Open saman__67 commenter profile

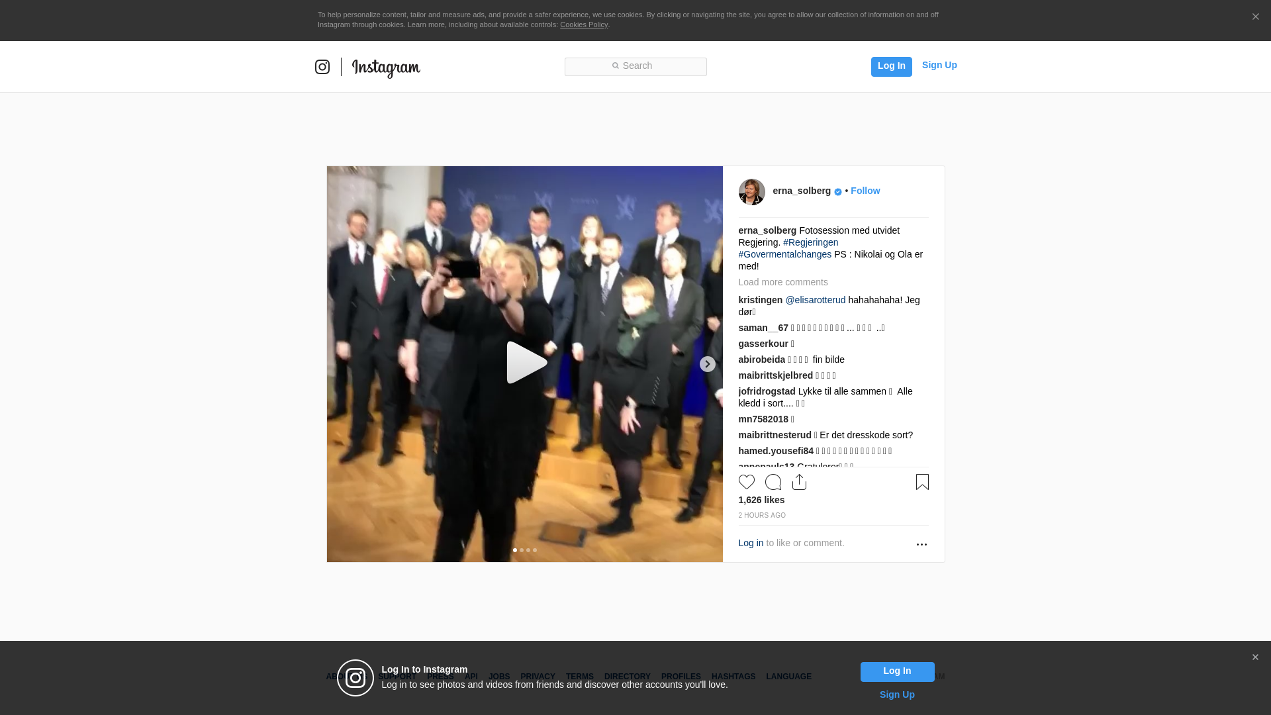[763, 328]
